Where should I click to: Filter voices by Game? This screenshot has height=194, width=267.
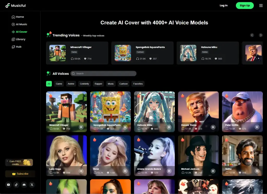click(59, 84)
